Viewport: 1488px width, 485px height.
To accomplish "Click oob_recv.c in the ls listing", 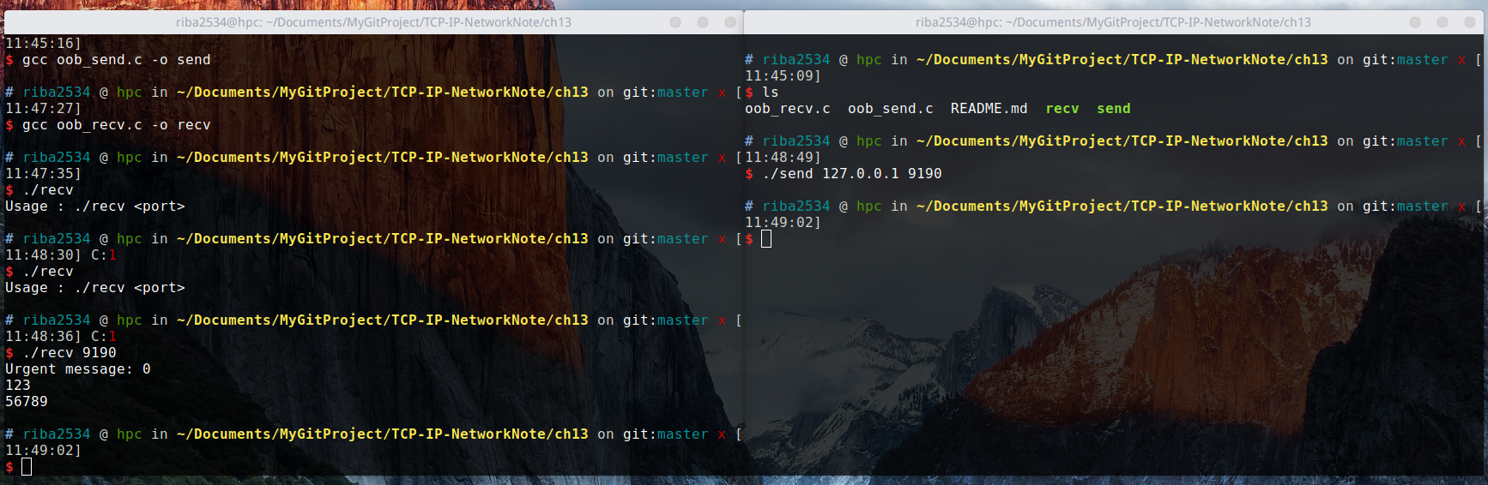I will point(787,109).
